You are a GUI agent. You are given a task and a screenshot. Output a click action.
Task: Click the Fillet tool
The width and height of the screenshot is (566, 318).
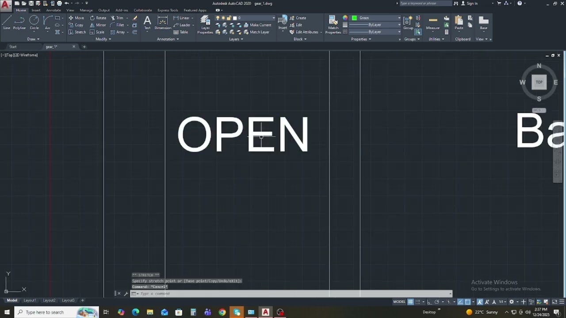tap(117, 25)
